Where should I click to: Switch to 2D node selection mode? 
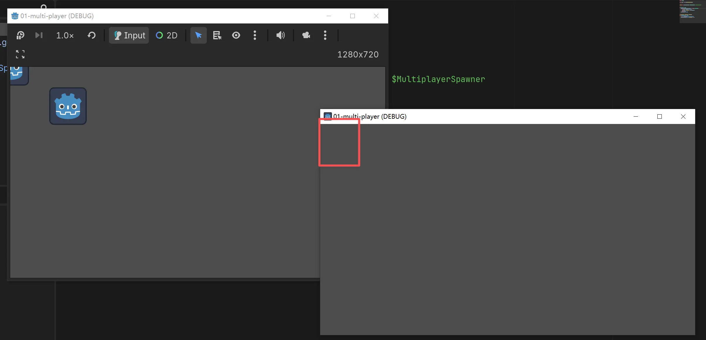tap(167, 35)
